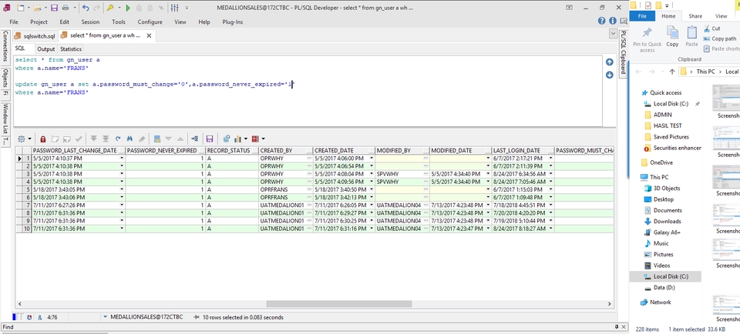Click the LAST_LOGIN_DATE column header
The height and width of the screenshot is (334, 740).
pos(523,151)
